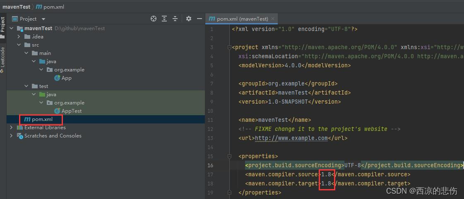Viewport: 464px width, 199px height.
Task: Close the pom.xml editor tab
Action: point(273,19)
